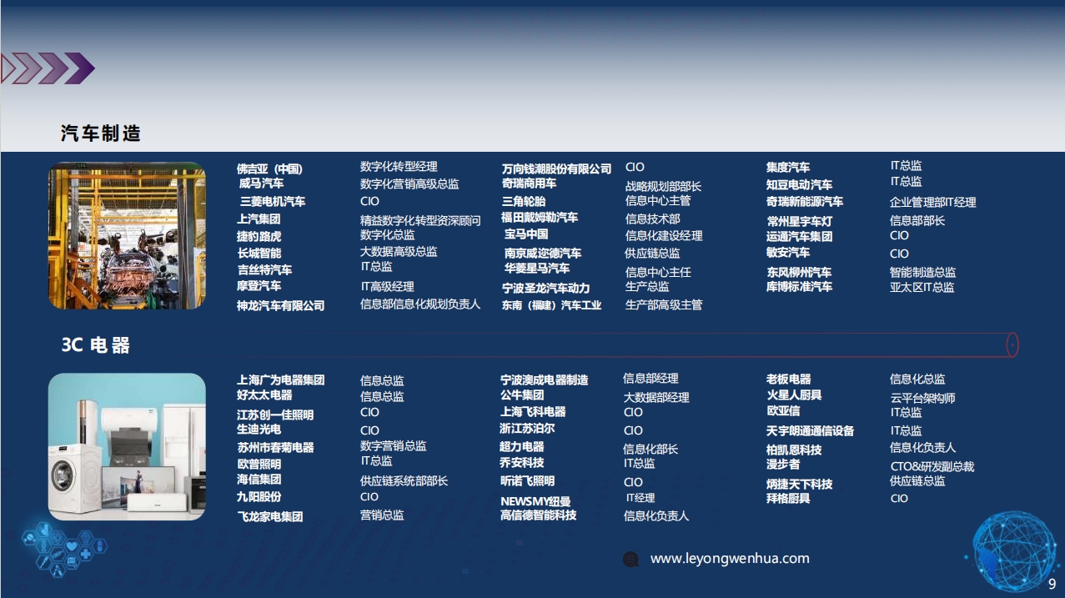Click 信息部信息化规划负责人 text
The width and height of the screenshot is (1065, 598).
pyautogui.click(x=420, y=304)
